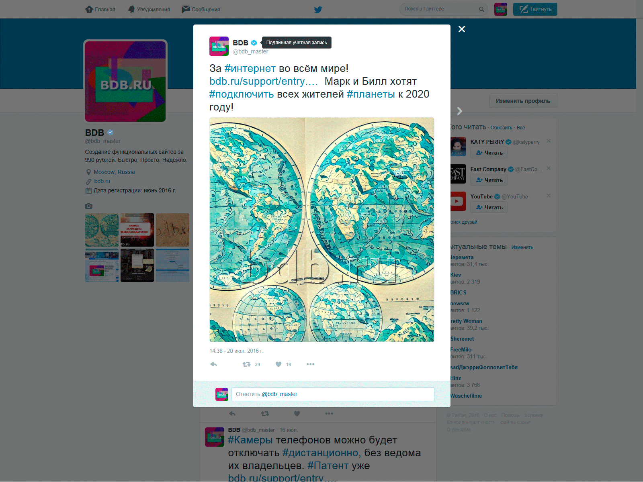
Task: Dismiss the KATY PERRY suggestion
Action: pos(549,141)
